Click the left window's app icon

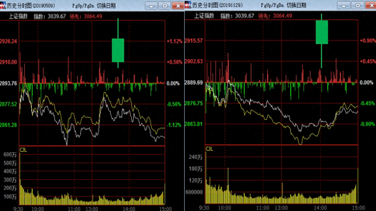click(x=3, y=5)
